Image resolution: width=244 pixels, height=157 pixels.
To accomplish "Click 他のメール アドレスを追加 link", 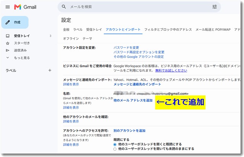I will (133, 100).
